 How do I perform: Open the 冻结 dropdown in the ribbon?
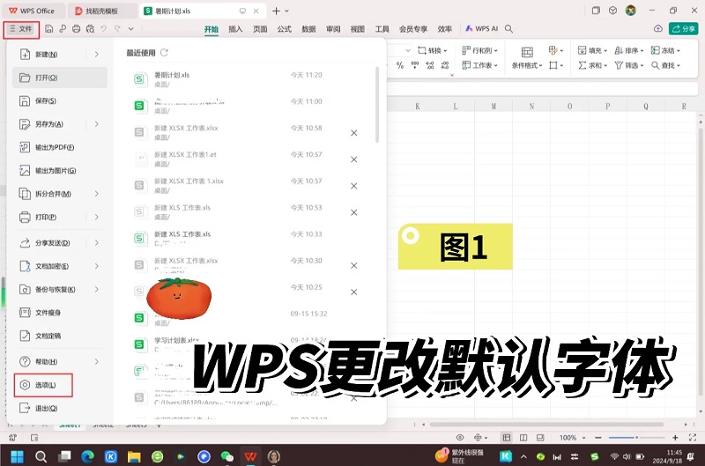click(x=665, y=50)
